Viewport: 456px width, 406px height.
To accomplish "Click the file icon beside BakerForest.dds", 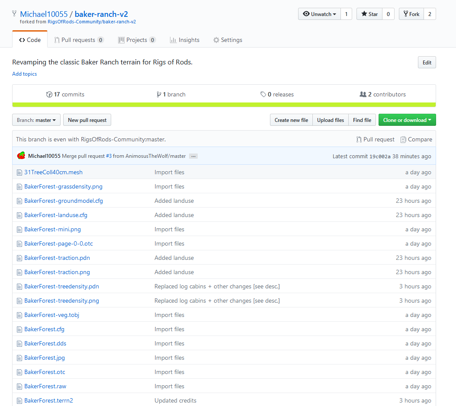I will 19,343.
